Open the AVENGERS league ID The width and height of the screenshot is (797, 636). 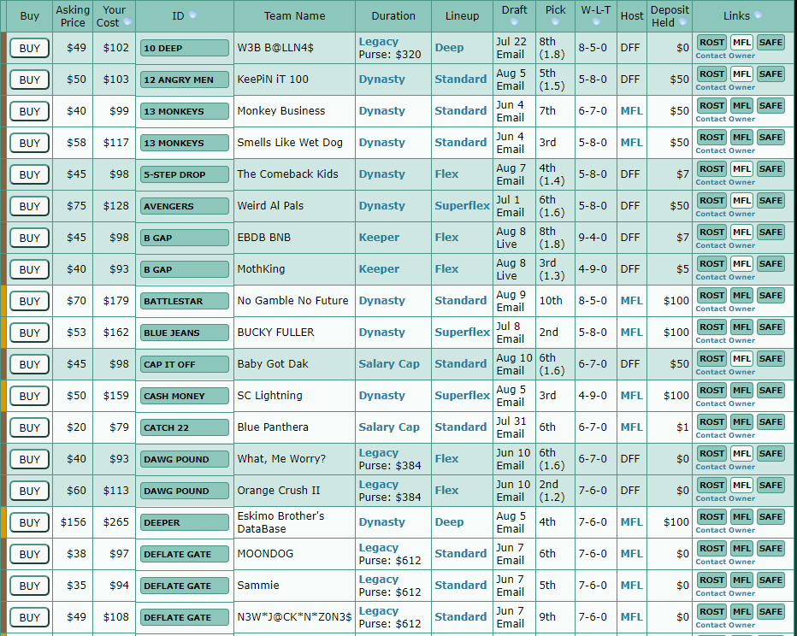pyautogui.click(x=185, y=206)
